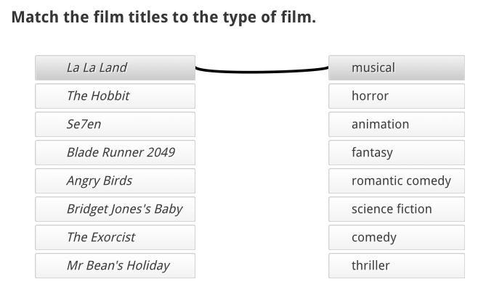Choose the Se7en title item
The width and height of the screenshot is (502, 295).
click(x=115, y=124)
